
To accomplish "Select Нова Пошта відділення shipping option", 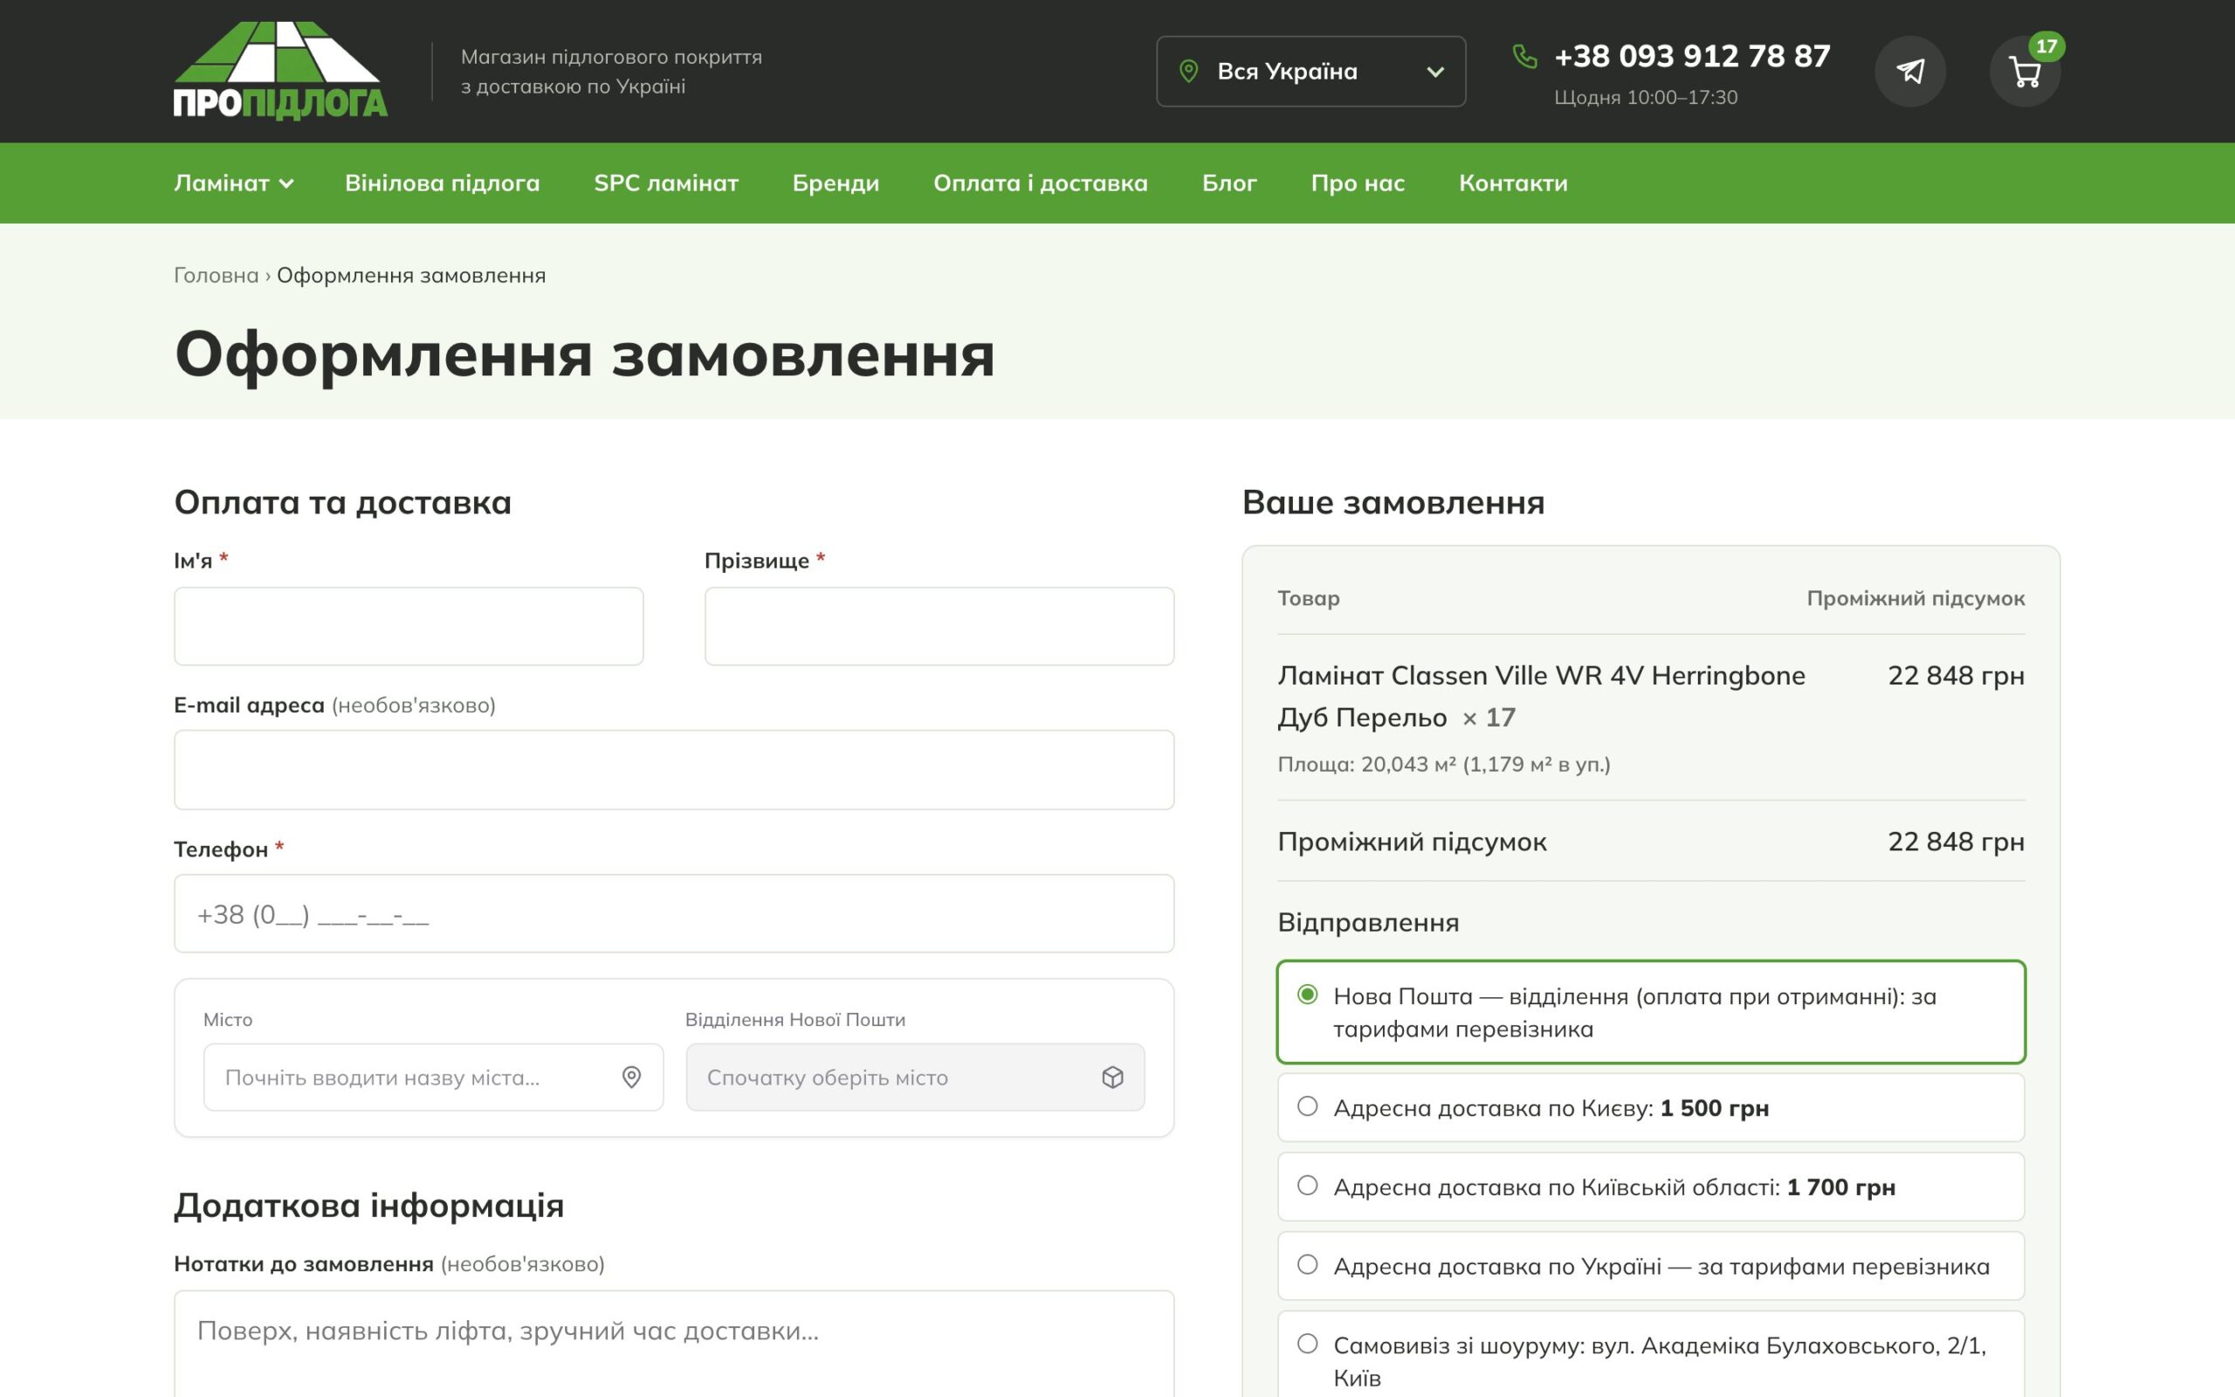I will pos(1651,1012).
